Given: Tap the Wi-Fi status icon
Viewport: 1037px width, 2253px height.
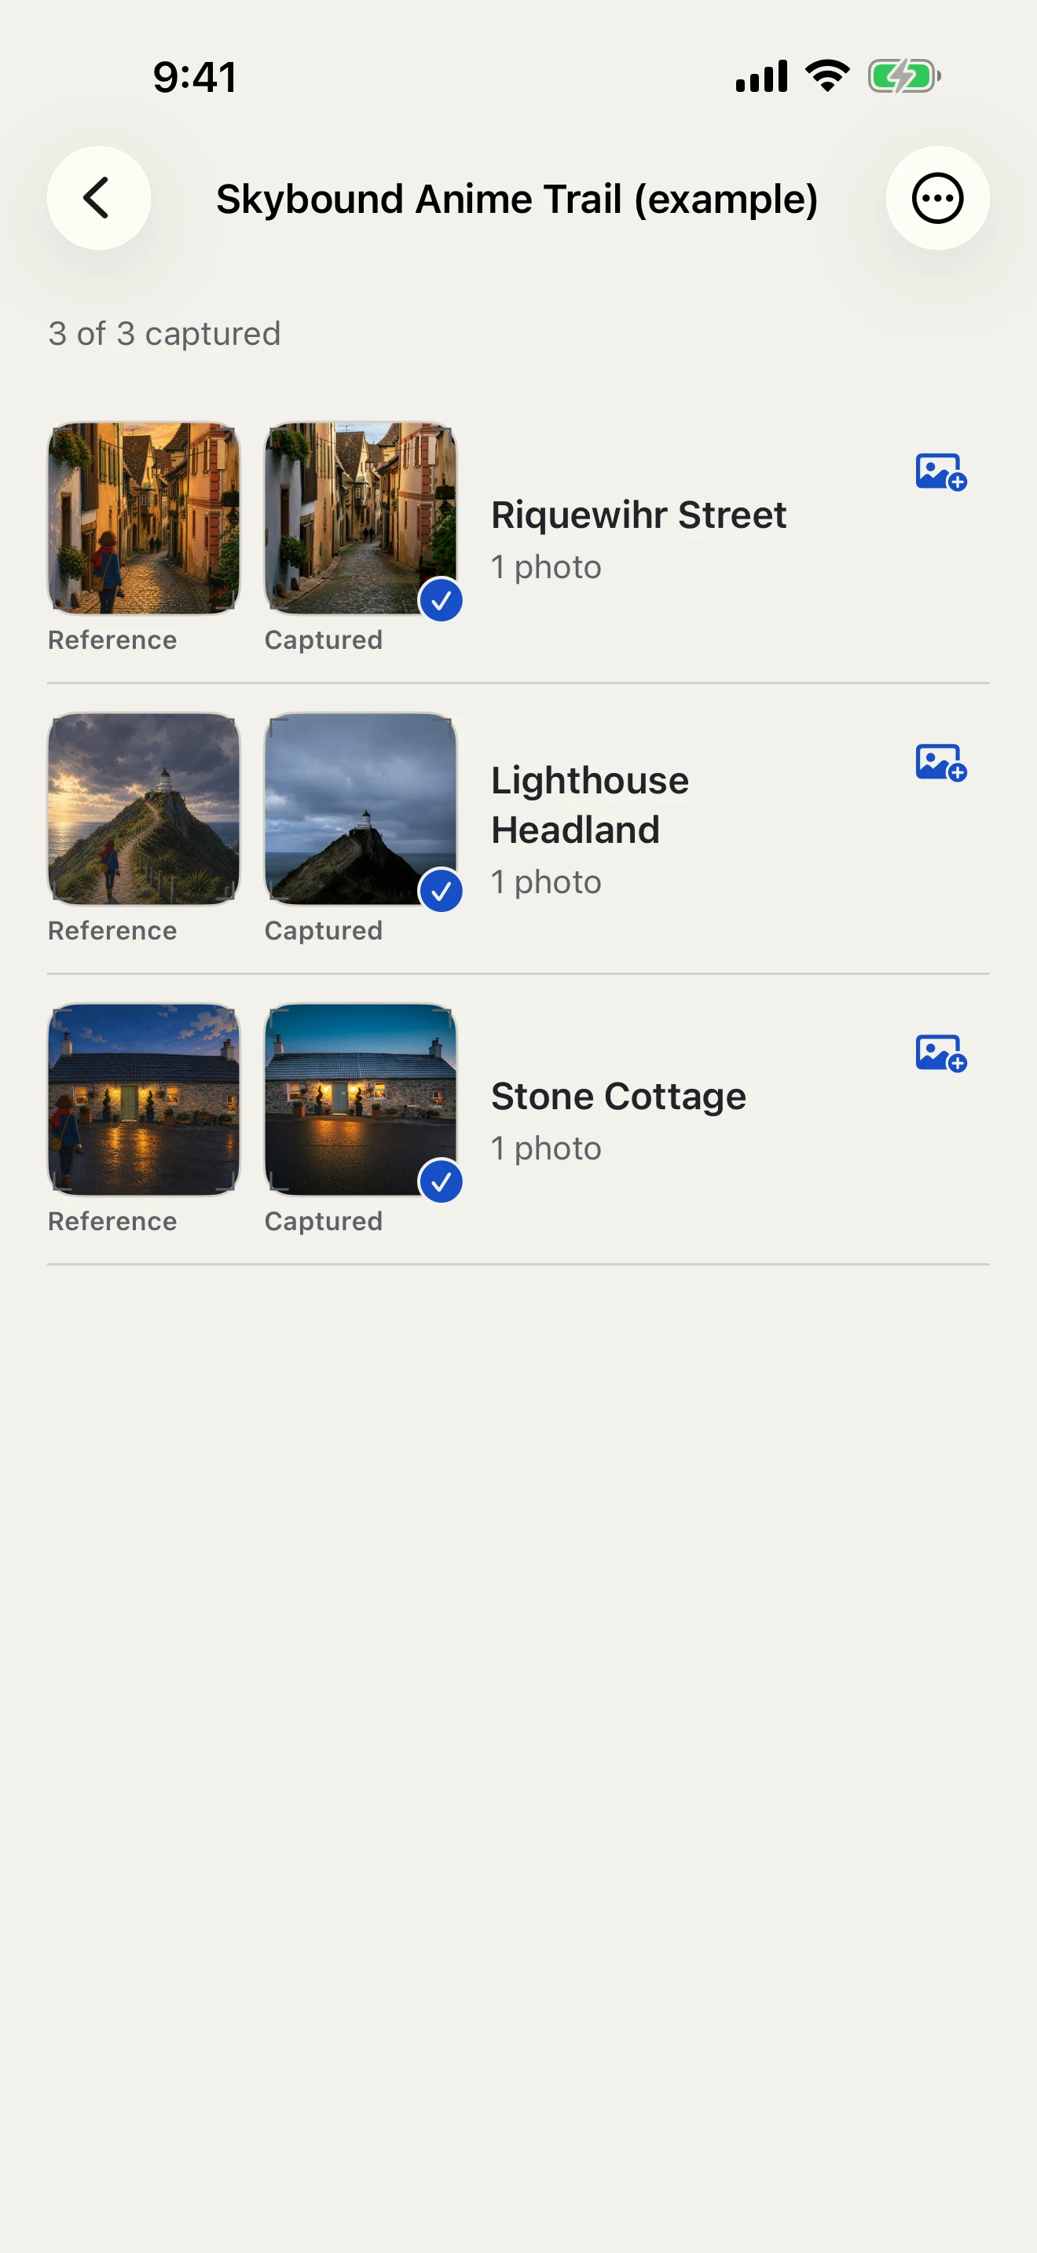Looking at the screenshot, I should pos(827,76).
